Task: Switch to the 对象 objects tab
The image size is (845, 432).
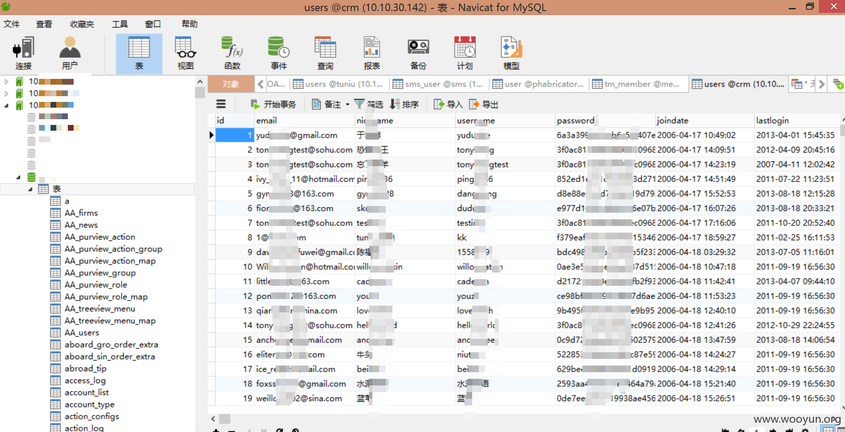Action: 231,84
